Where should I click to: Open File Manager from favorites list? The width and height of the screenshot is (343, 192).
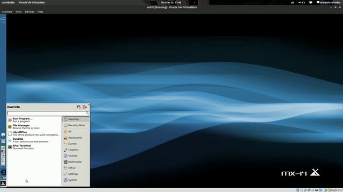click(x=34, y=126)
